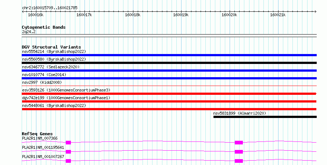Click the red bar under esv3593126
The image size is (327, 165).
point(169,94)
